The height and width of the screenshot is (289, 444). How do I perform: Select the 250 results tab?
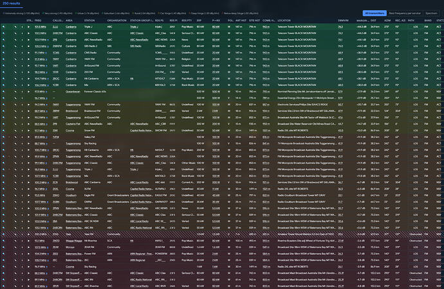pos(12,3)
